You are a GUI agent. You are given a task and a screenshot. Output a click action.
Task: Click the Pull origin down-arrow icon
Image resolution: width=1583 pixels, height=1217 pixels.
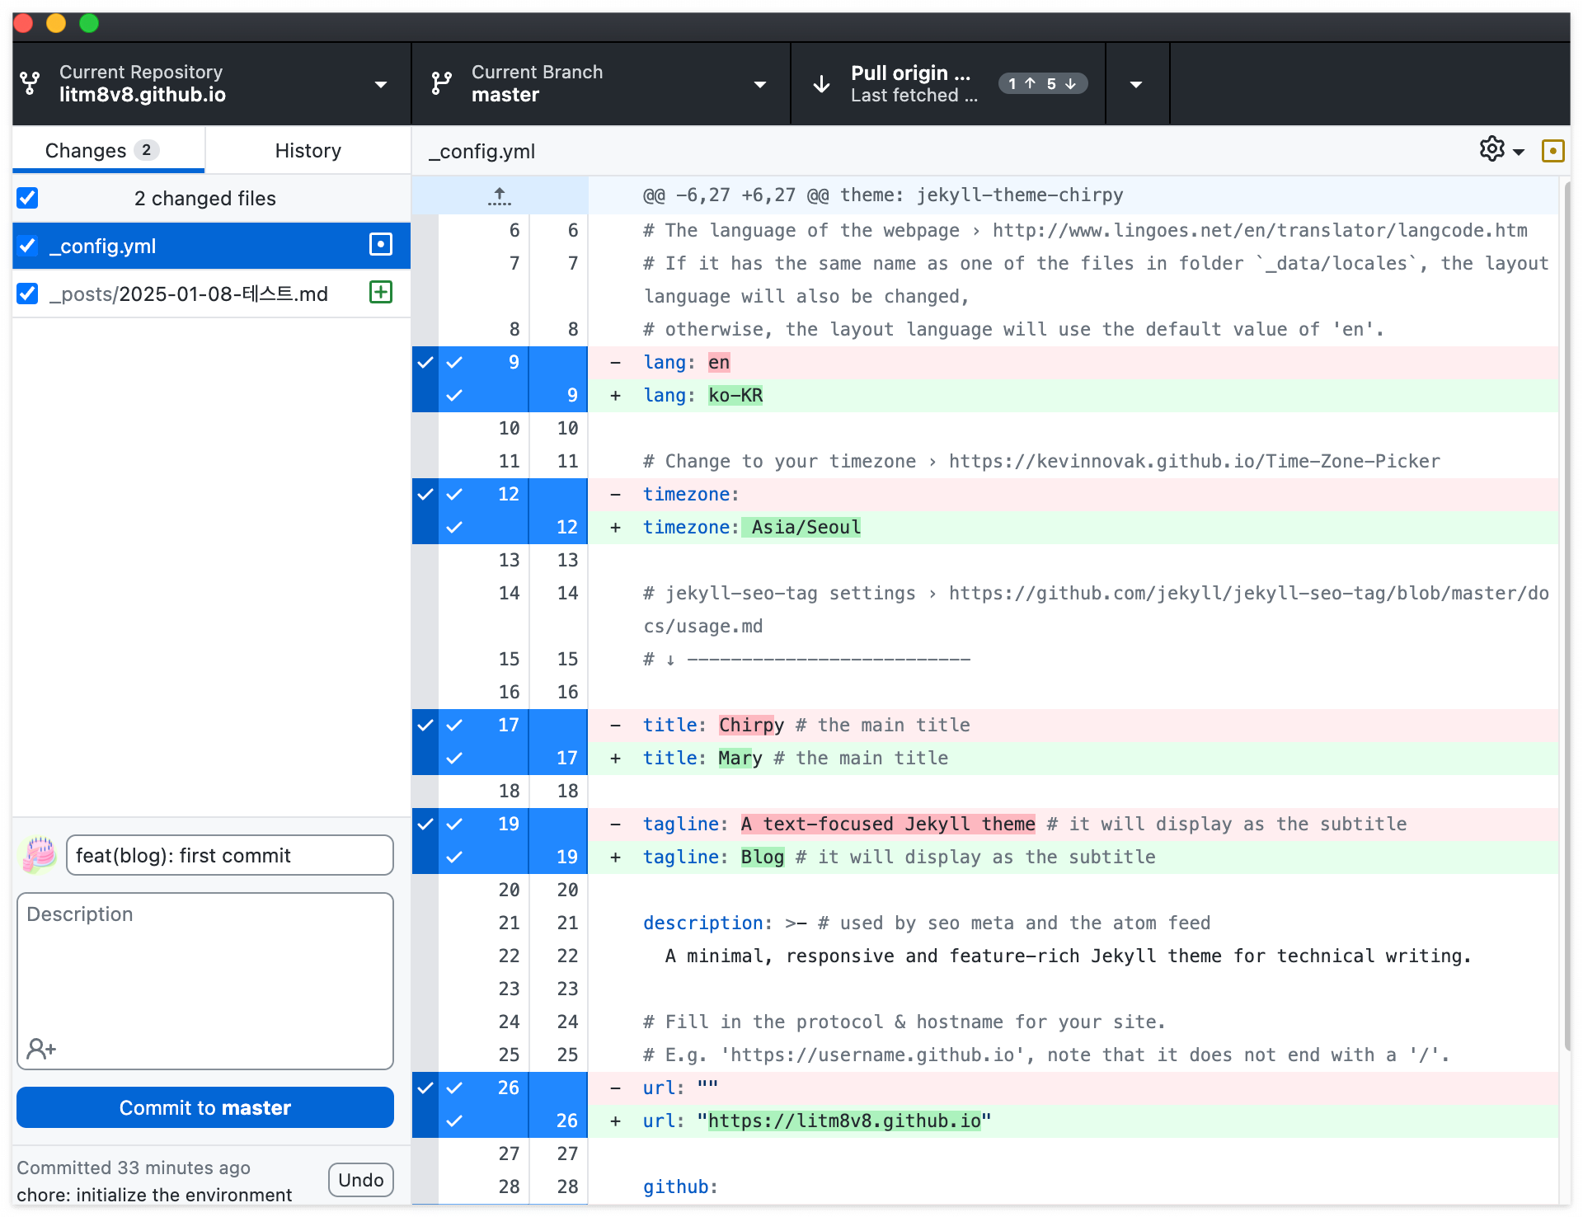pos(821,84)
